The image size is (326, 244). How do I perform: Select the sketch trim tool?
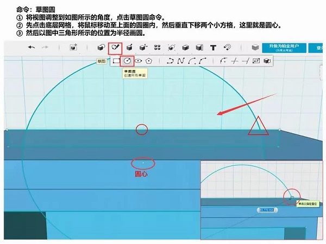point(234,61)
